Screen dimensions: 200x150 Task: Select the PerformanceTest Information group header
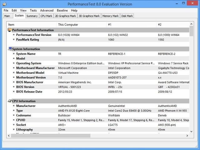coord(98,30)
